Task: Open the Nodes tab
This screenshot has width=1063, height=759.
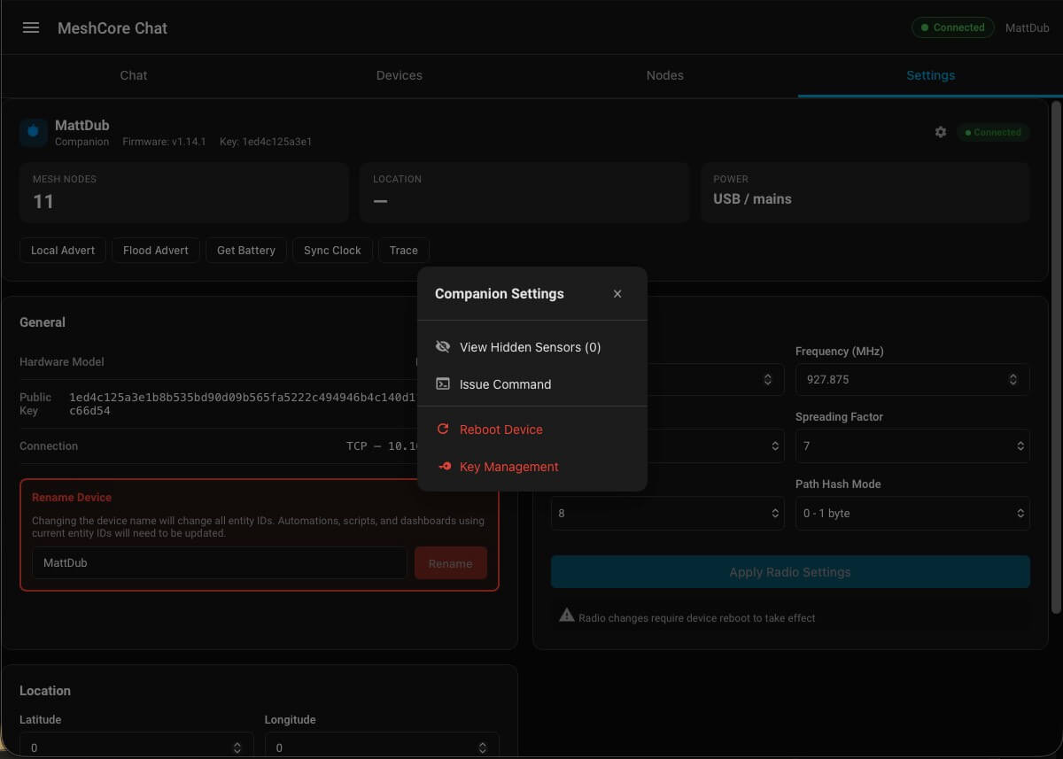Action: pos(665,75)
